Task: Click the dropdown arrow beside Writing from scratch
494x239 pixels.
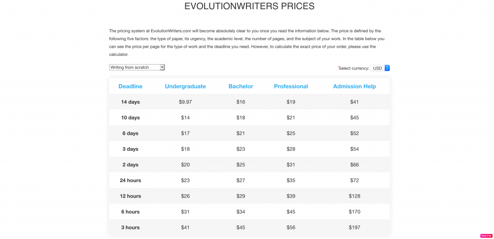Action: coord(162,67)
